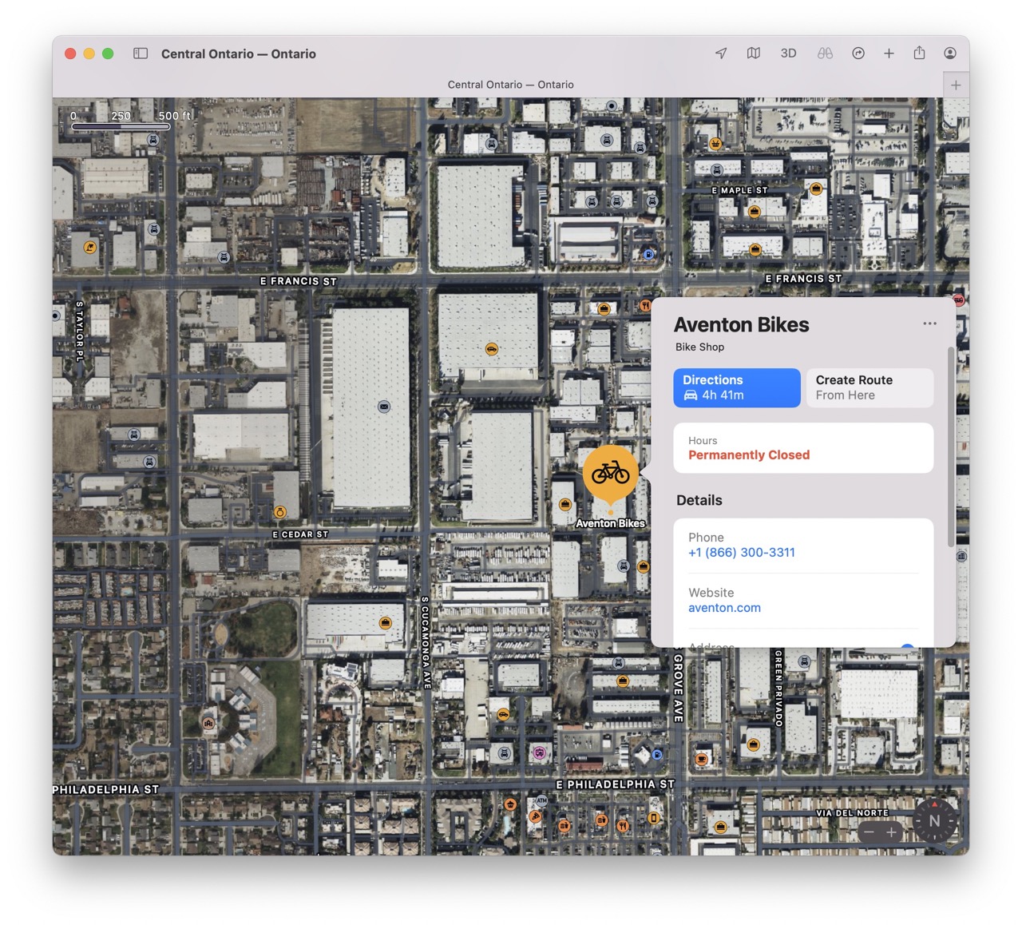Select the Central Ontario — Ontario tab

click(510, 85)
